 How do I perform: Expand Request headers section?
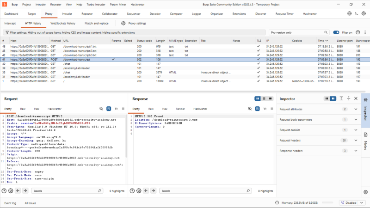pos(319,141)
